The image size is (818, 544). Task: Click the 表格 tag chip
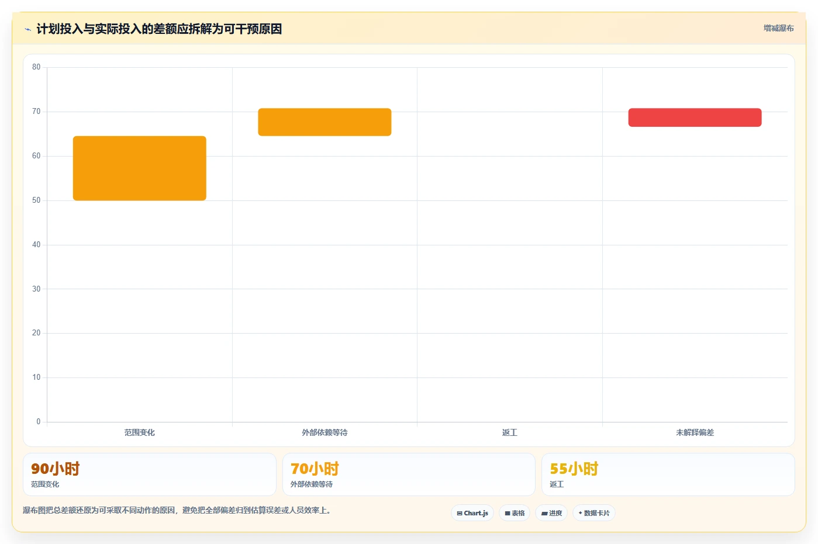click(515, 513)
